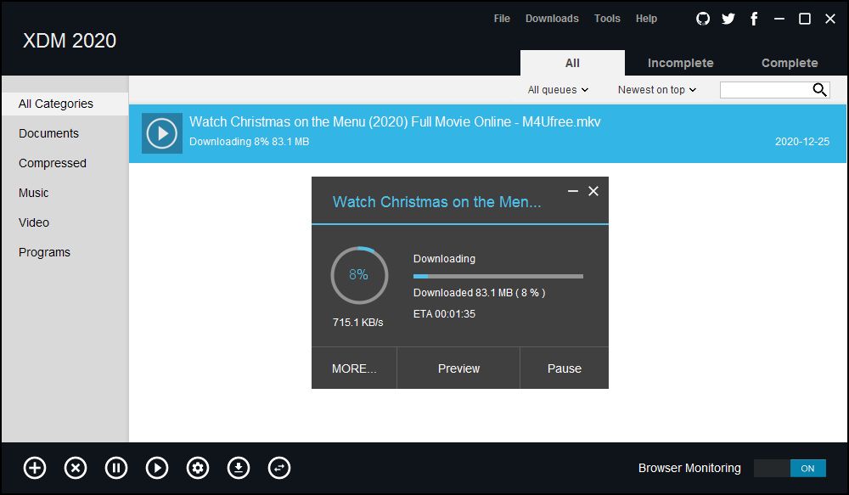
Task: Click the play icon beside the mkv file
Action: point(162,133)
